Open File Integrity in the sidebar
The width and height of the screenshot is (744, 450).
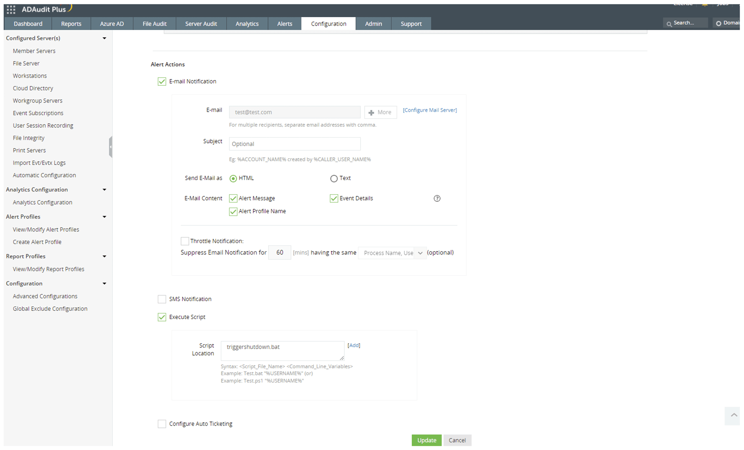[x=28, y=138]
